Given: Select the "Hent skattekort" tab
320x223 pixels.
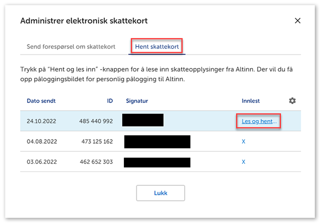Looking at the screenshot, I should [157, 46].
